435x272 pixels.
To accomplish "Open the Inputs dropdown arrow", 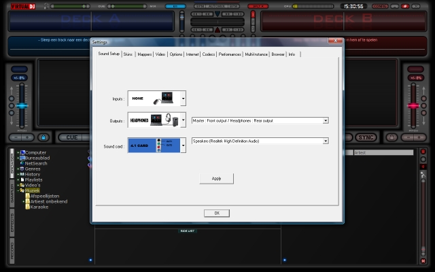I will tap(183, 98).
